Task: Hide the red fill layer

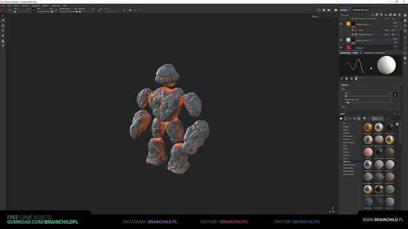Action: click(341, 48)
